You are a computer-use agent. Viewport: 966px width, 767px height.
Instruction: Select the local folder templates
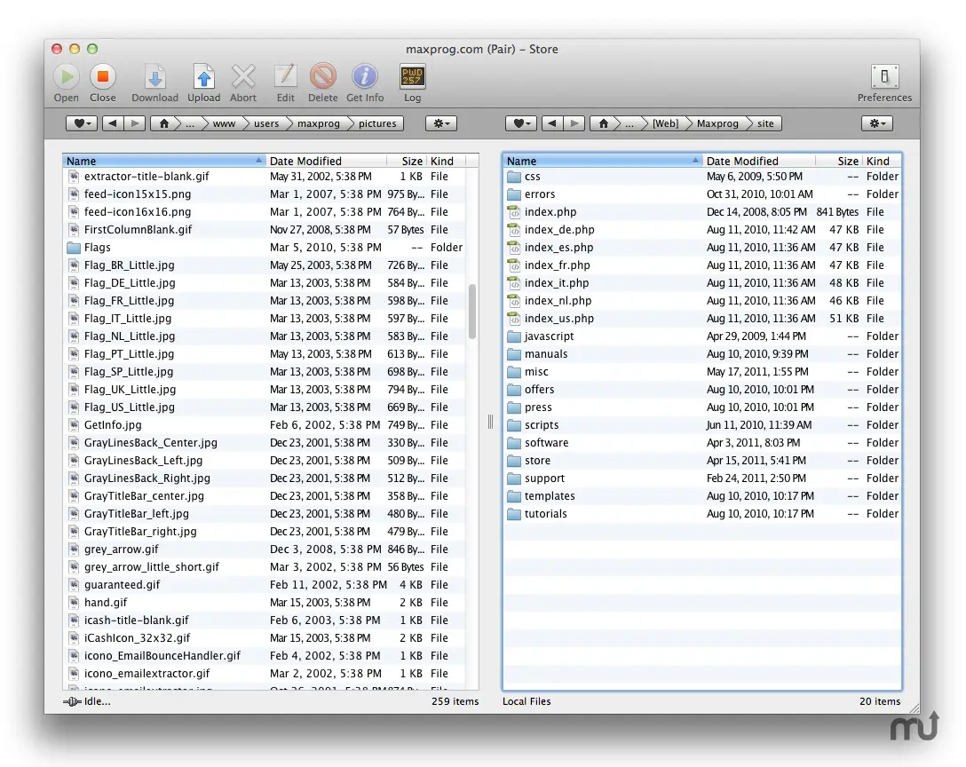pyautogui.click(x=702, y=496)
